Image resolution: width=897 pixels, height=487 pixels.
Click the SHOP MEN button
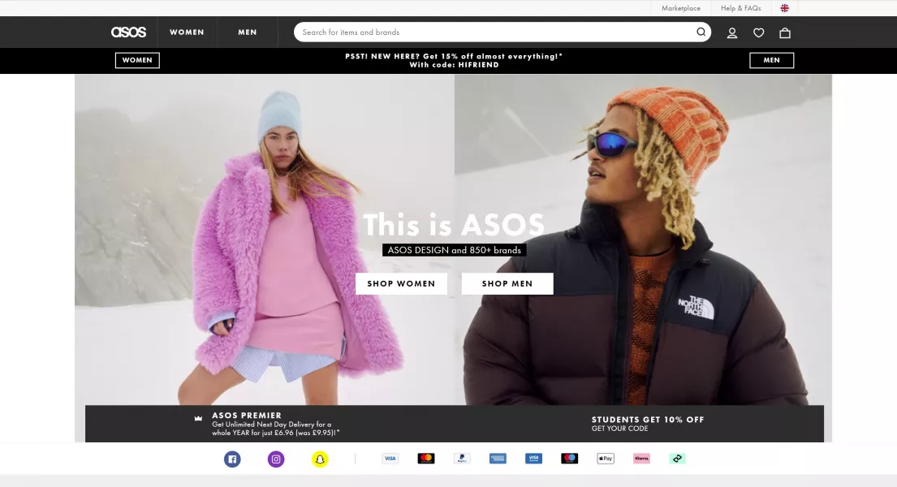tap(507, 284)
